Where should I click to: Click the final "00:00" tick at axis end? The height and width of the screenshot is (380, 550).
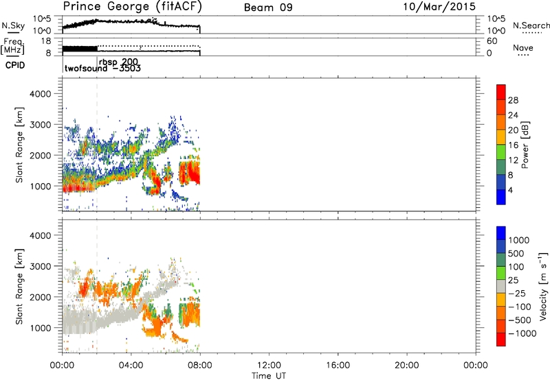click(476, 366)
